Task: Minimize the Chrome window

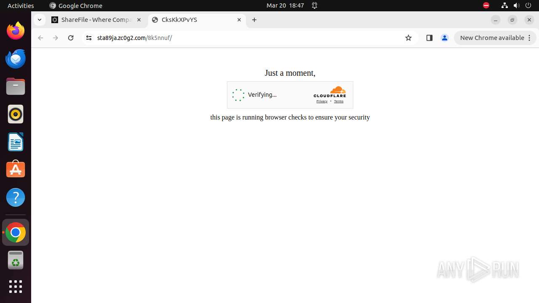Action: click(x=496, y=20)
